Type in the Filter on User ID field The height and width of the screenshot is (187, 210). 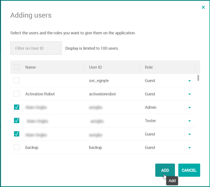click(36, 48)
